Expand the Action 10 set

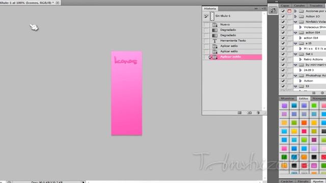[295, 16]
